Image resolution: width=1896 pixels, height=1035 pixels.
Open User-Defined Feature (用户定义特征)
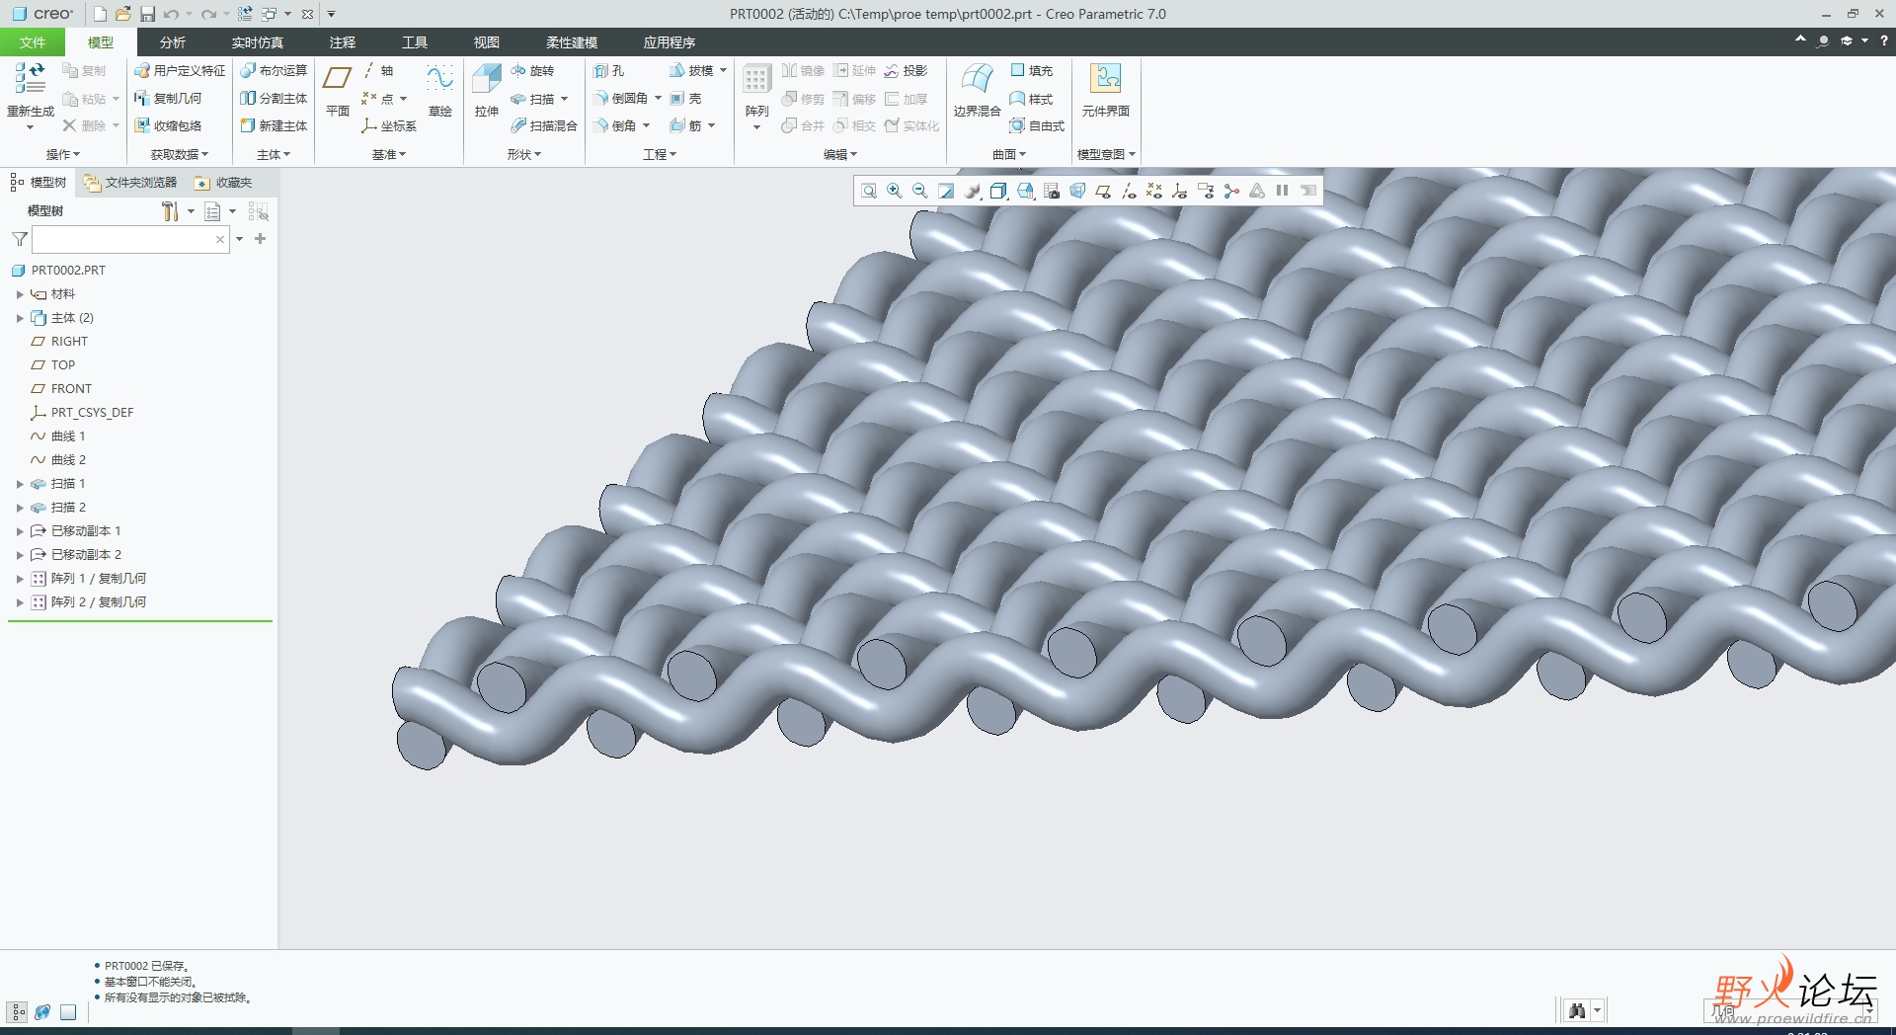tap(180, 71)
